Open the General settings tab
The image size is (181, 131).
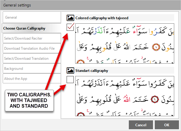point(32,17)
